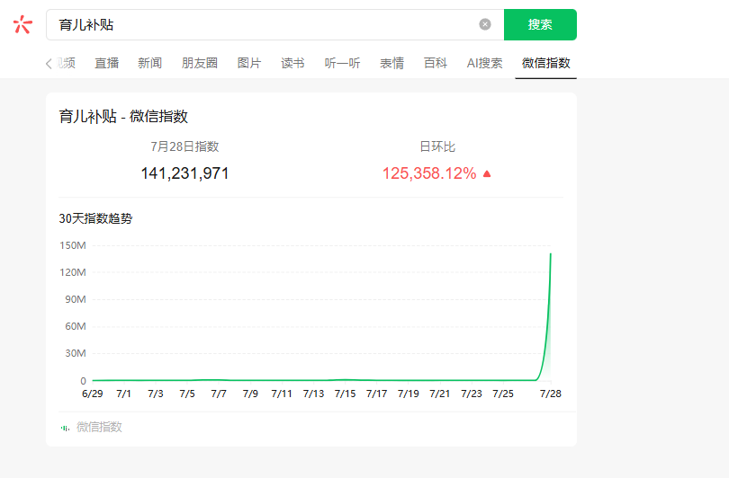This screenshot has width=729, height=478.
Task: Click the 90M y-axis label
Action: [x=76, y=299]
